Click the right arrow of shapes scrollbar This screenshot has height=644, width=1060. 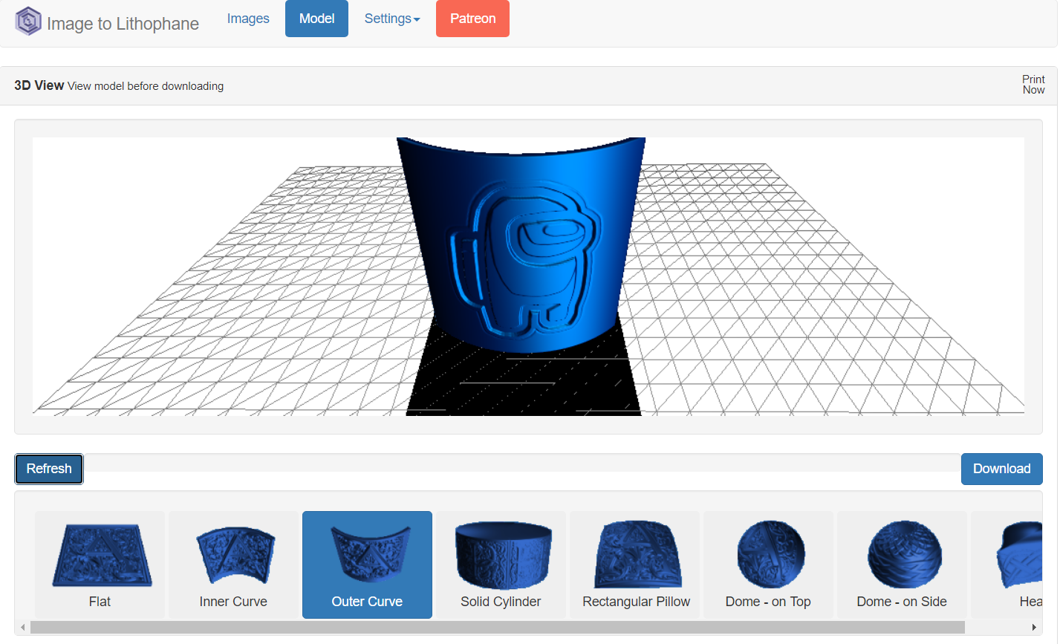click(1033, 628)
